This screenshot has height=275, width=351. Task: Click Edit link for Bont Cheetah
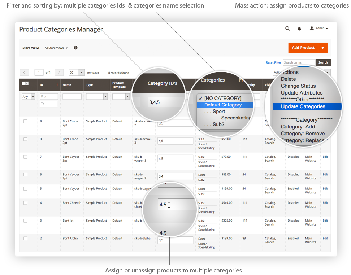(325, 203)
